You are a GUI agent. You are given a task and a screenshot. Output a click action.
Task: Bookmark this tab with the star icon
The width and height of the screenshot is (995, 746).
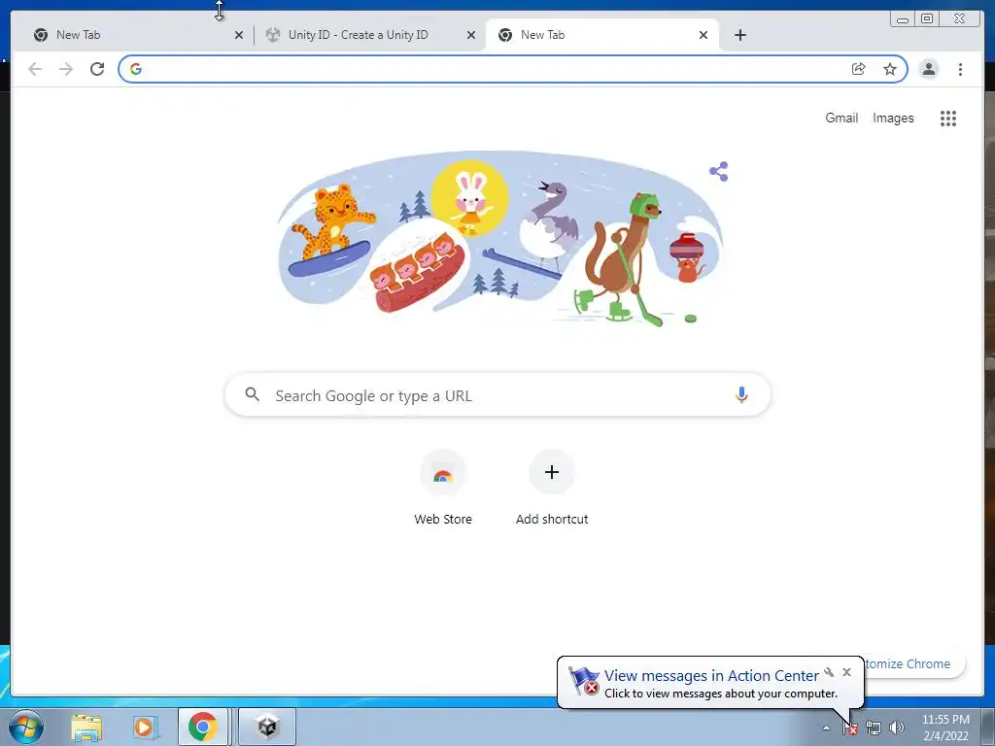click(x=890, y=69)
